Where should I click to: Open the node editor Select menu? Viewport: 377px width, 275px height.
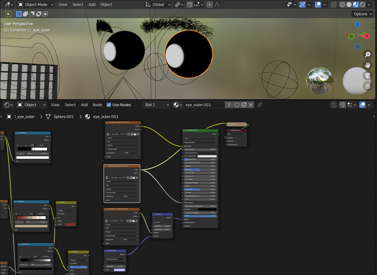(70, 105)
